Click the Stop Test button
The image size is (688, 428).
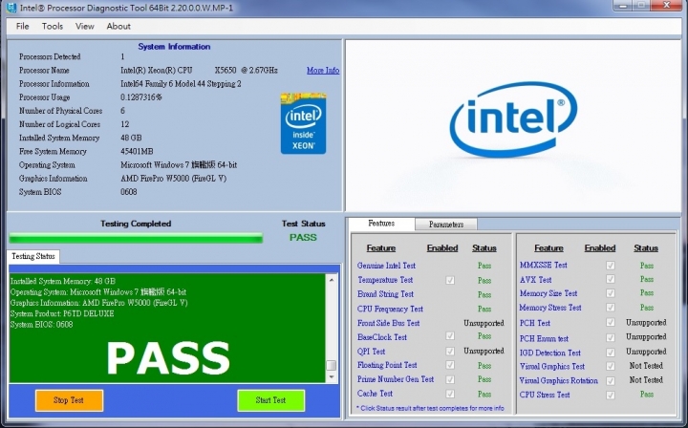tap(69, 400)
